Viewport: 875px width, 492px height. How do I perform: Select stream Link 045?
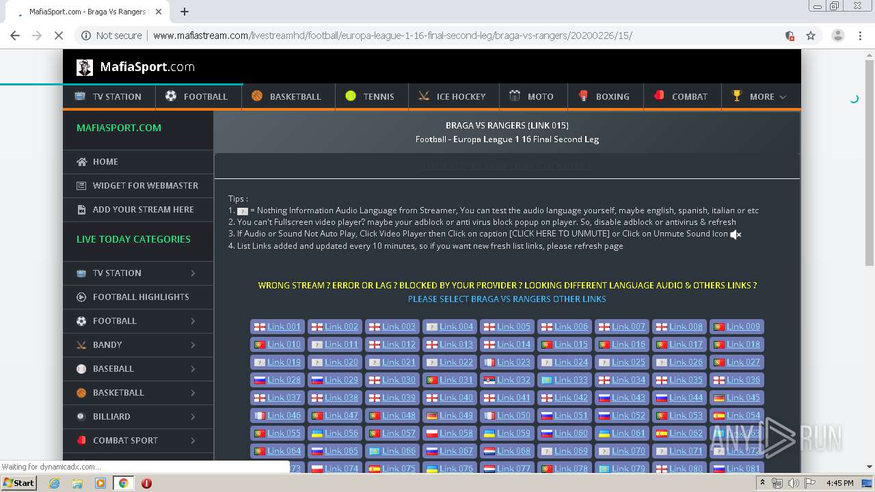pos(736,398)
